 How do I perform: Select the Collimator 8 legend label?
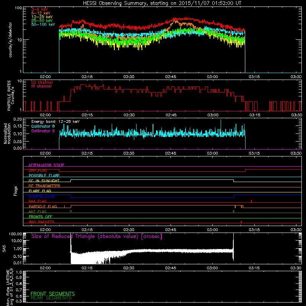[x=43, y=126]
